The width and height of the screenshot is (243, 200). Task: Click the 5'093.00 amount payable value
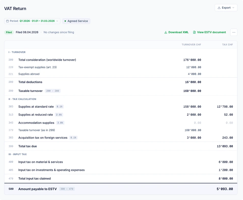coord(225,189)
